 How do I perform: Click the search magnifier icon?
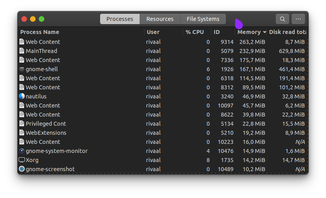pyautogui.click(x=282, y=19)
